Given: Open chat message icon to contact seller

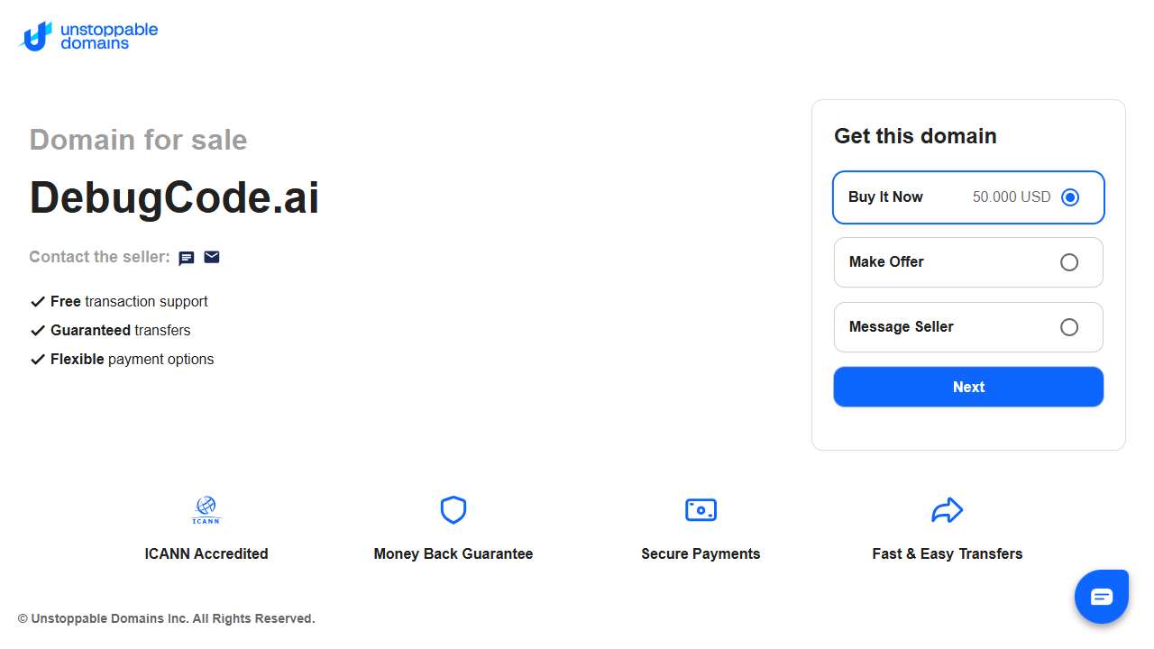Looking at the screenshot, I should click(187, 258).
